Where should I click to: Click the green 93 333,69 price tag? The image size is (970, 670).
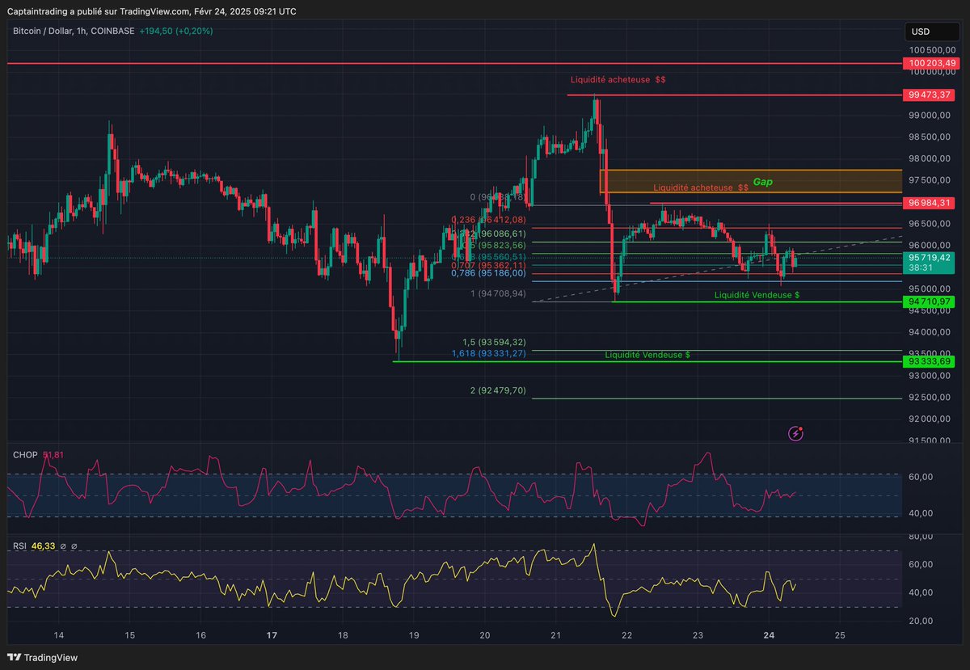pyautogui.click(x=927, y=361)
